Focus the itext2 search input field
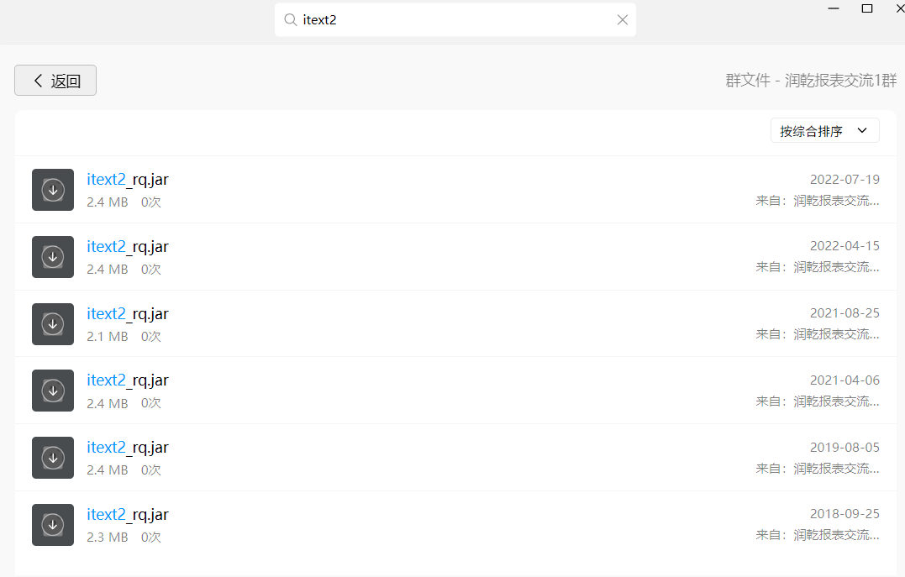The height and width of the screenshot is (577, 905). (x=454, y=19)
